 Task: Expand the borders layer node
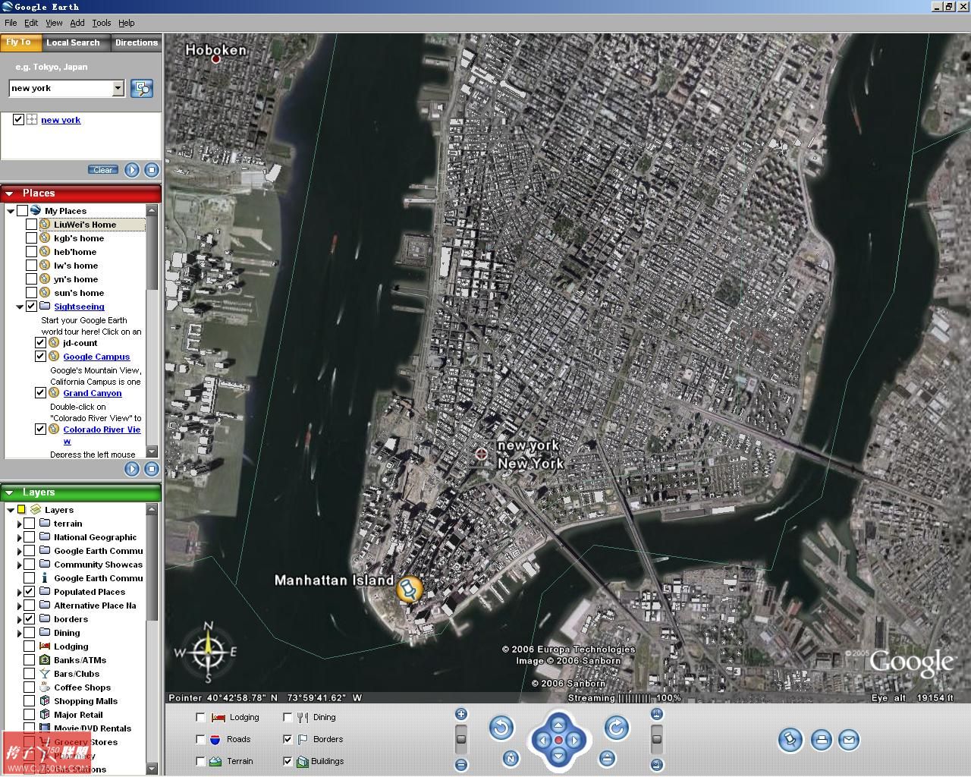pos(20,619)
